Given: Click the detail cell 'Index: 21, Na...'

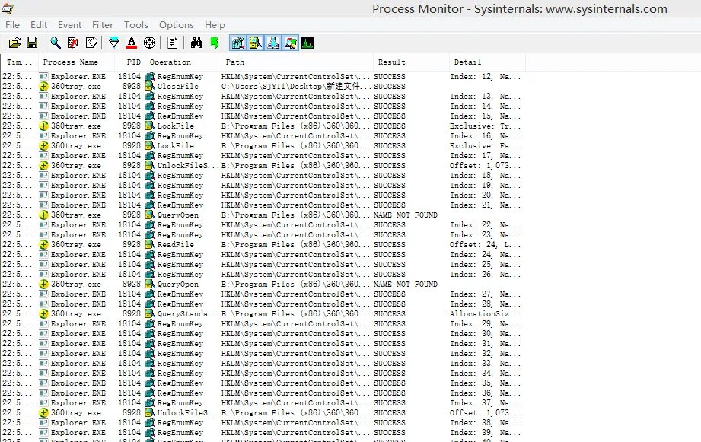Looking at the screenshot, I should point(485,205).
